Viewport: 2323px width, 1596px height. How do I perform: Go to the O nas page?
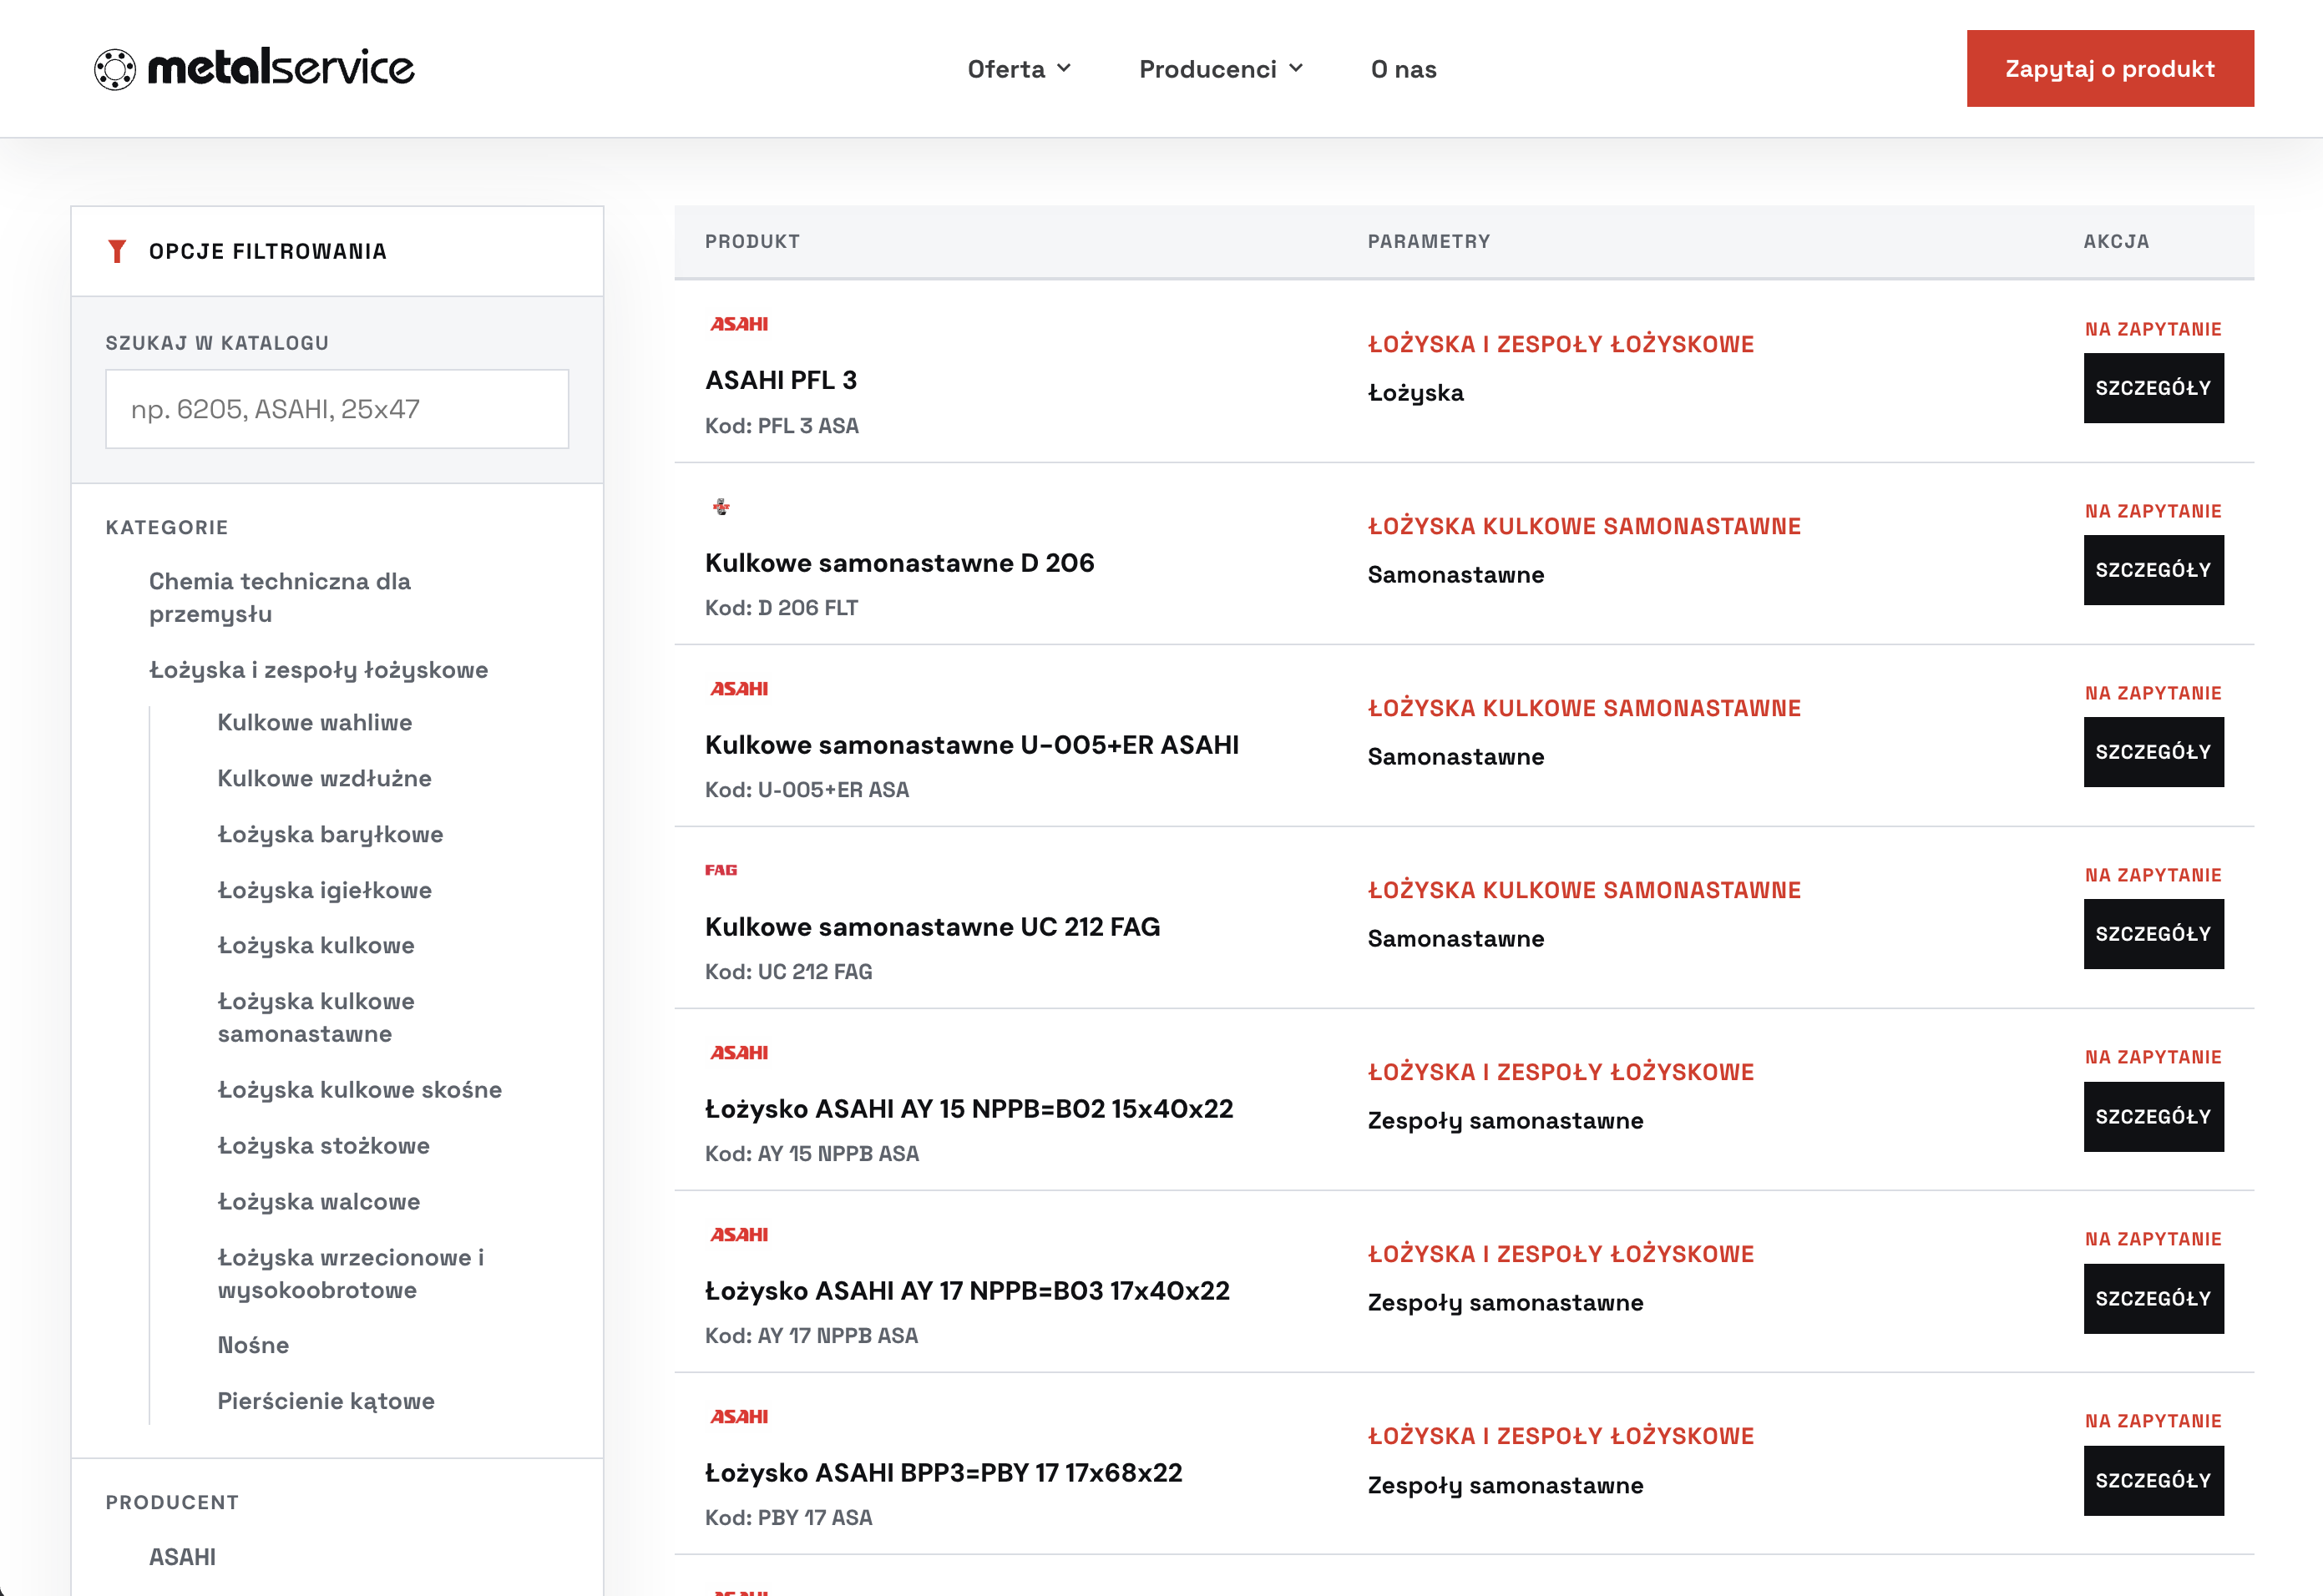tap(1404, 69)
